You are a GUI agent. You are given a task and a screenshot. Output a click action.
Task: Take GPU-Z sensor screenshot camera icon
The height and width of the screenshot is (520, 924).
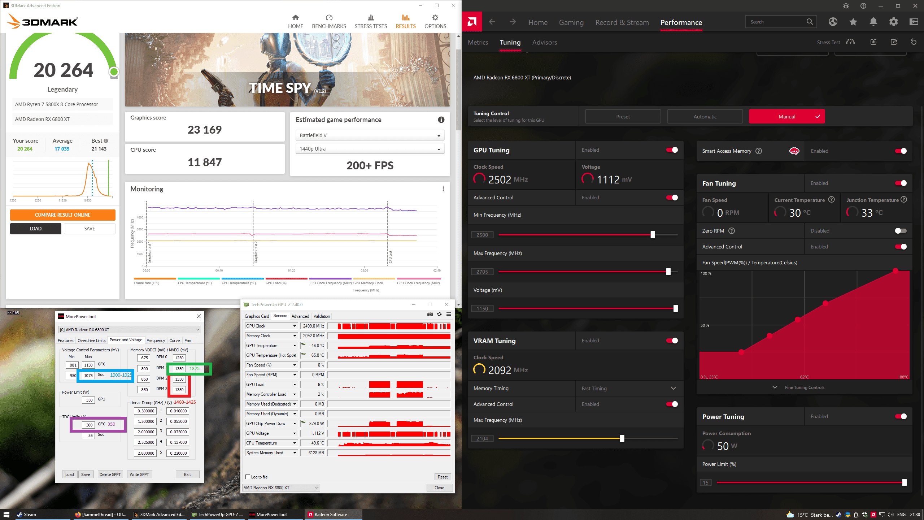pos(430,314)
